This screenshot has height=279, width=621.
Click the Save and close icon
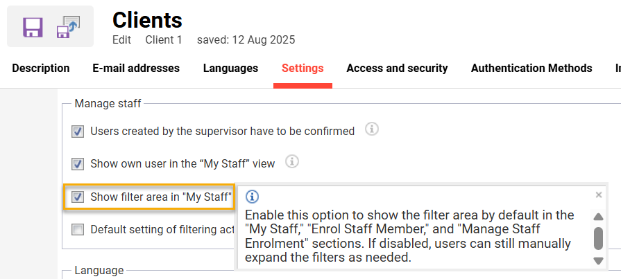pyautogui.click(x=68, y=27)
